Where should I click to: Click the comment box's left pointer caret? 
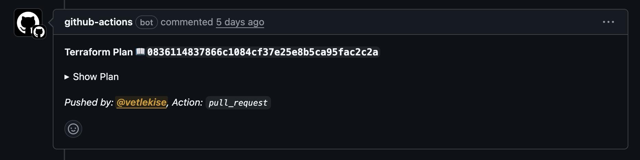pos(51,22)
